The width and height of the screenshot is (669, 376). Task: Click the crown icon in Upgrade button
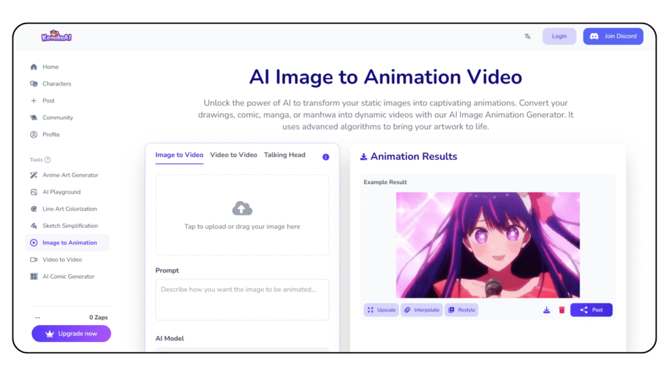tap(50, 334)
